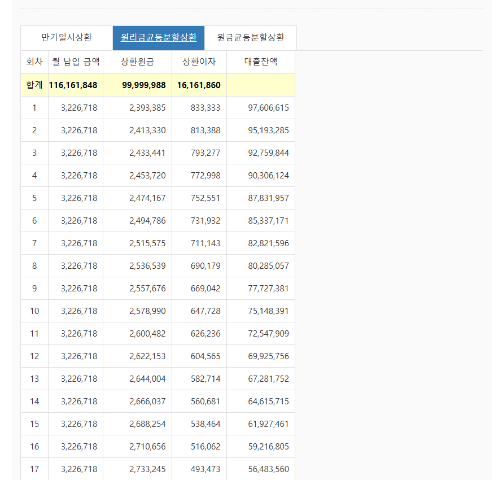Click interest value 560,681
This screenshot has height=480, width=503.
[205, 402]
